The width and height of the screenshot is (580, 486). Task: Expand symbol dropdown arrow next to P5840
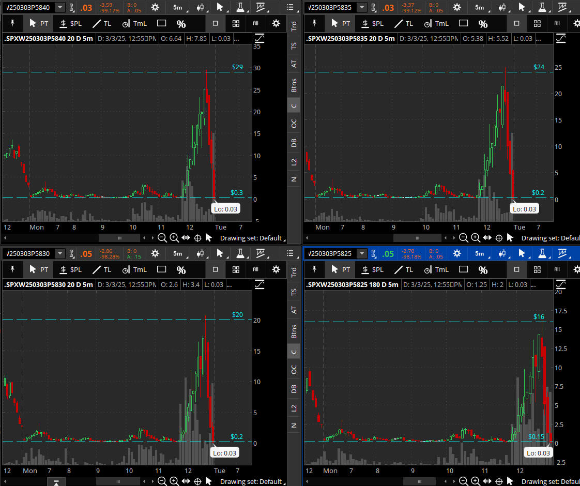coord(60,7)
